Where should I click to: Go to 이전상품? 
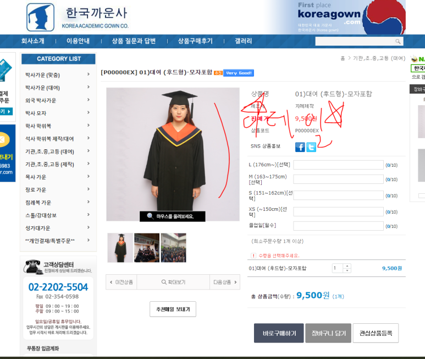pyautogui.click(x=122, y=282)
